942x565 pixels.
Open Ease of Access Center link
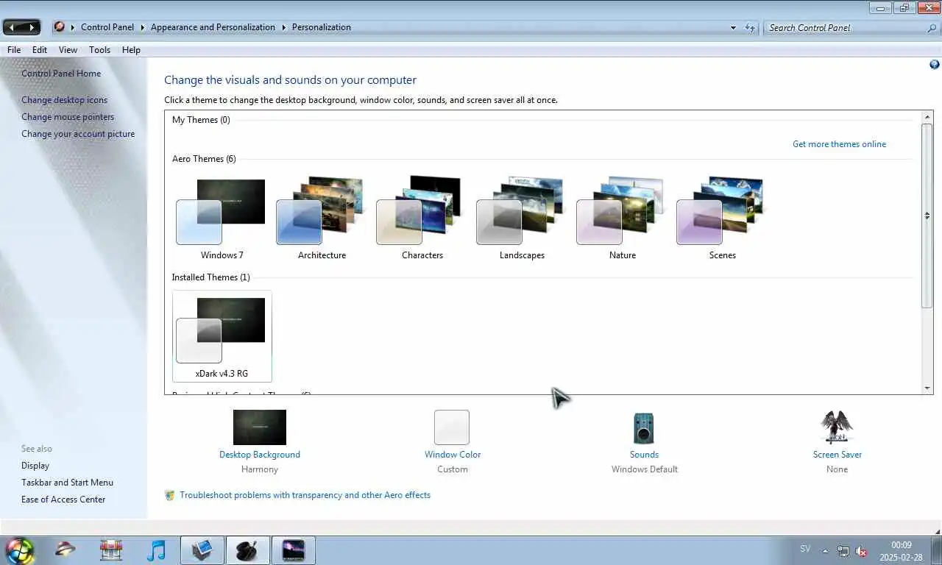pos(63,500)
